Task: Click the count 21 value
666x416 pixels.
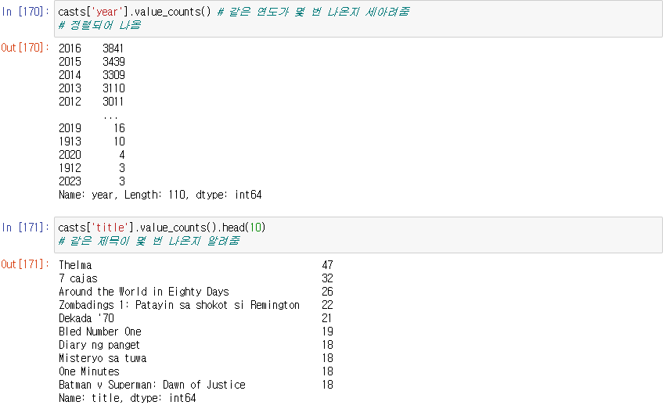Action: point(326,318)
